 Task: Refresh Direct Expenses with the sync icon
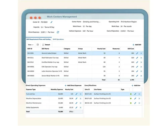58,32
